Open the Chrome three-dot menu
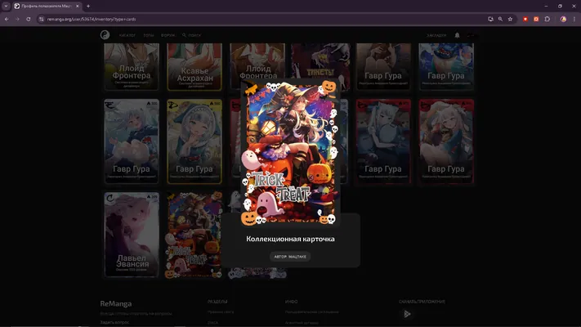The width and height of the screenshot is (581, 327). (x=574, y=19)
